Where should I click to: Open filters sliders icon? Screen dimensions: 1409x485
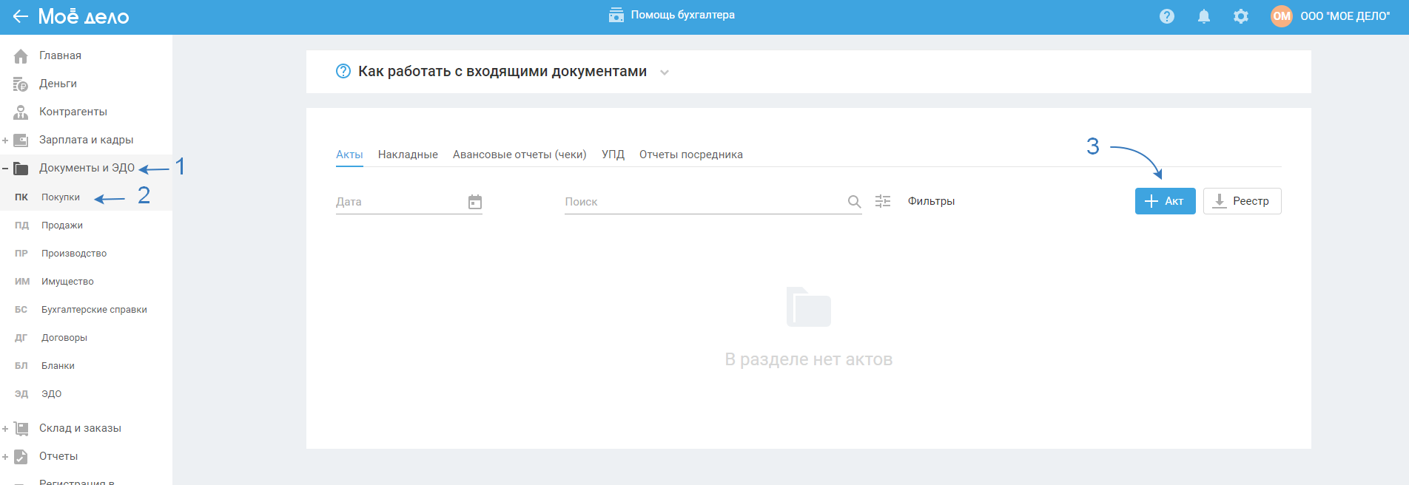click(x=883, y=201)
